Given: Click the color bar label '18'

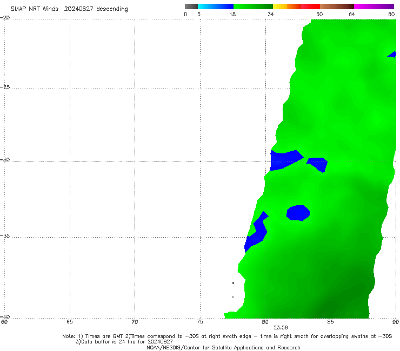Looking at the screenshot, I should pos(232,14).
